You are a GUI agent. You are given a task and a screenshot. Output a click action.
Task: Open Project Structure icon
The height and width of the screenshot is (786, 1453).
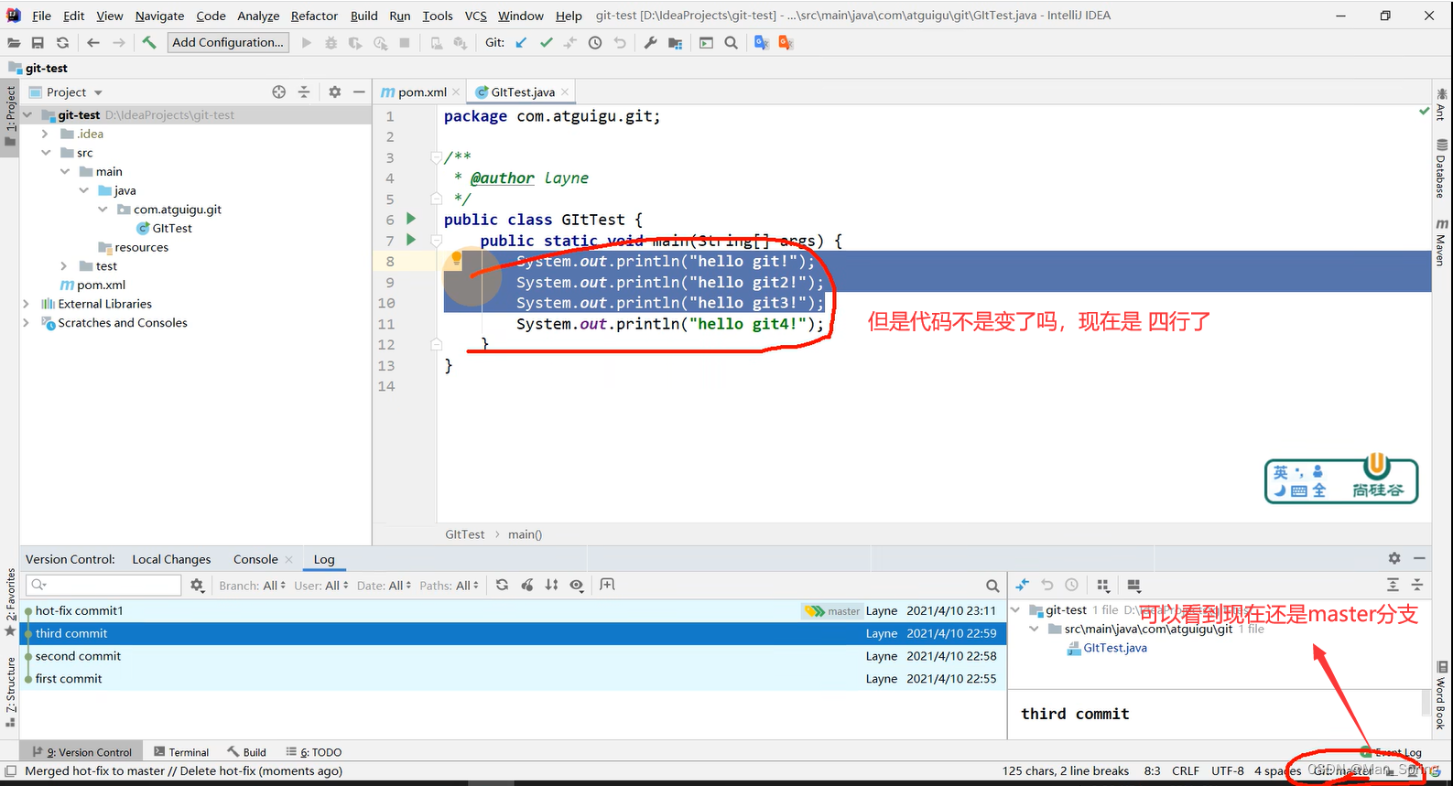click(675, 43)
